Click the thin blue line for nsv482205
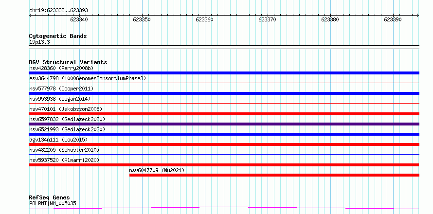Viewport: 433px width, 214px height. click(x=224, y=154)
